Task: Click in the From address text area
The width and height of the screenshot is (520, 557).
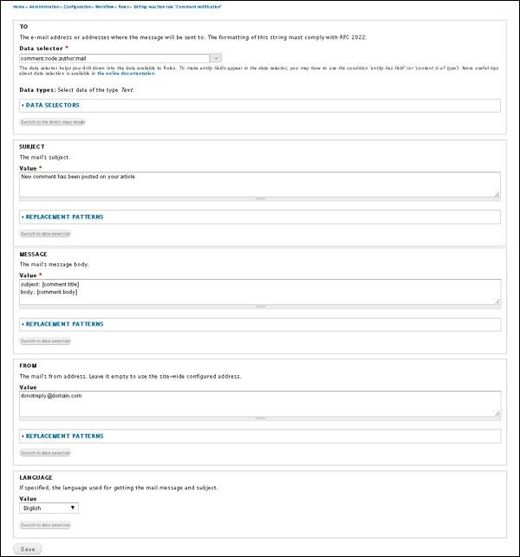Action: point(259,402)
